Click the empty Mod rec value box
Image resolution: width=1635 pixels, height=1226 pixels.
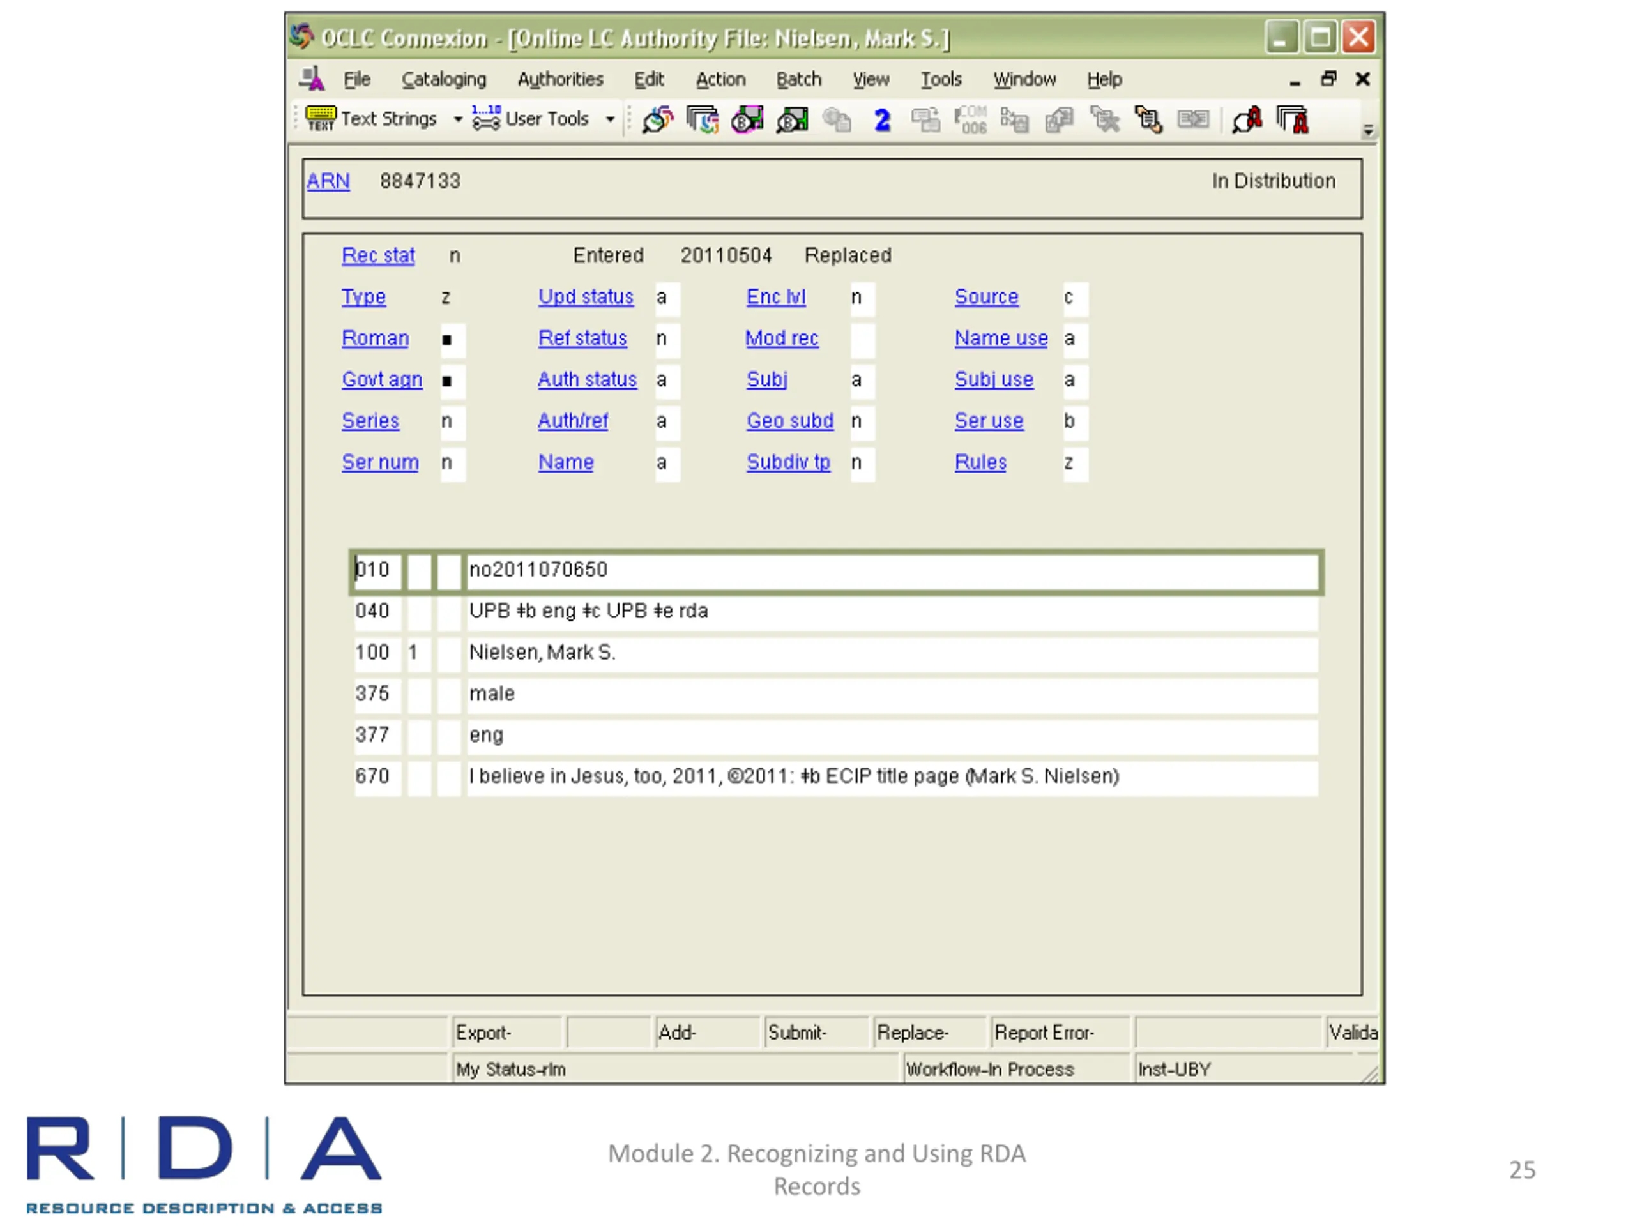pos(863,340)
